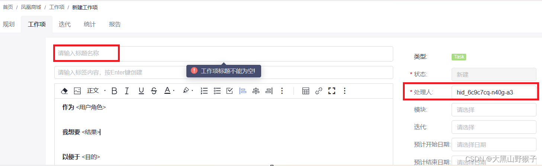Switch to the 规划 tab

pos(9,24)
